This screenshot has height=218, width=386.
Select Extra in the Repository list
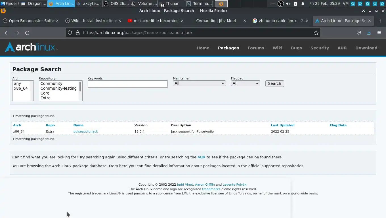point(59,98)
